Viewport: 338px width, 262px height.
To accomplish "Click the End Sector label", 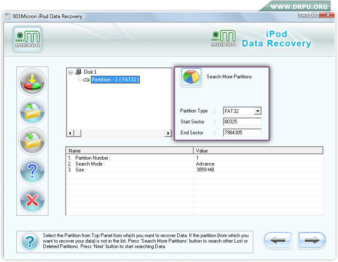I will click(192, 133).
